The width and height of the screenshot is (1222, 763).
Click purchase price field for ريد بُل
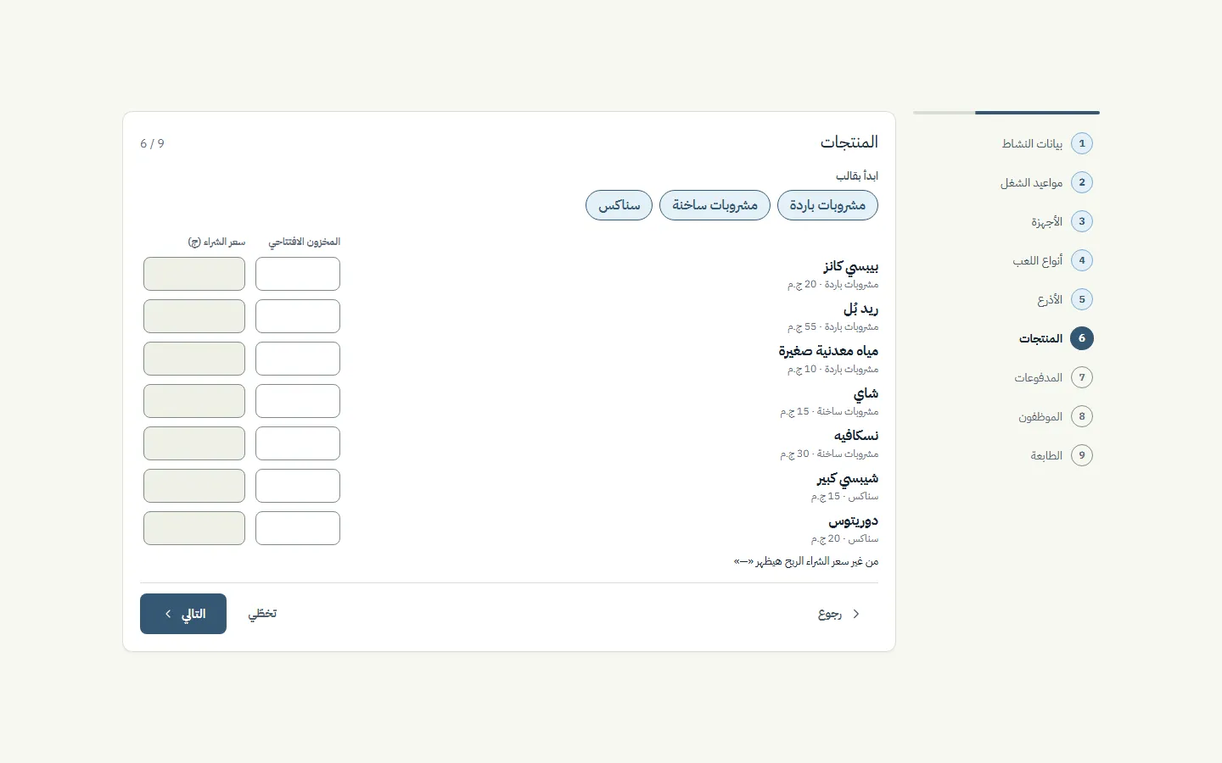click(x=194, y=316)
